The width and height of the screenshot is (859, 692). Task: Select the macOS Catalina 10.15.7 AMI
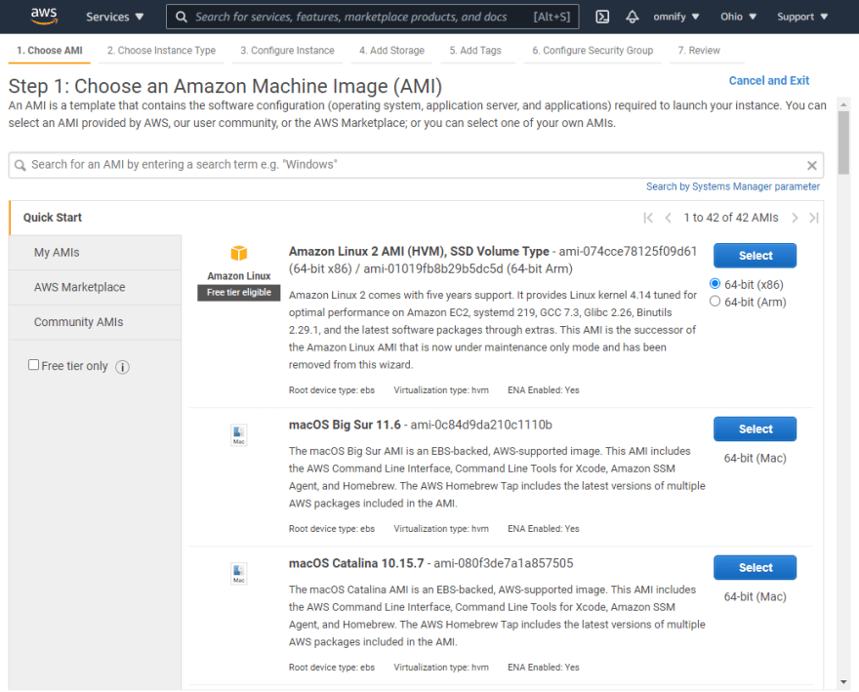point(755,568)
